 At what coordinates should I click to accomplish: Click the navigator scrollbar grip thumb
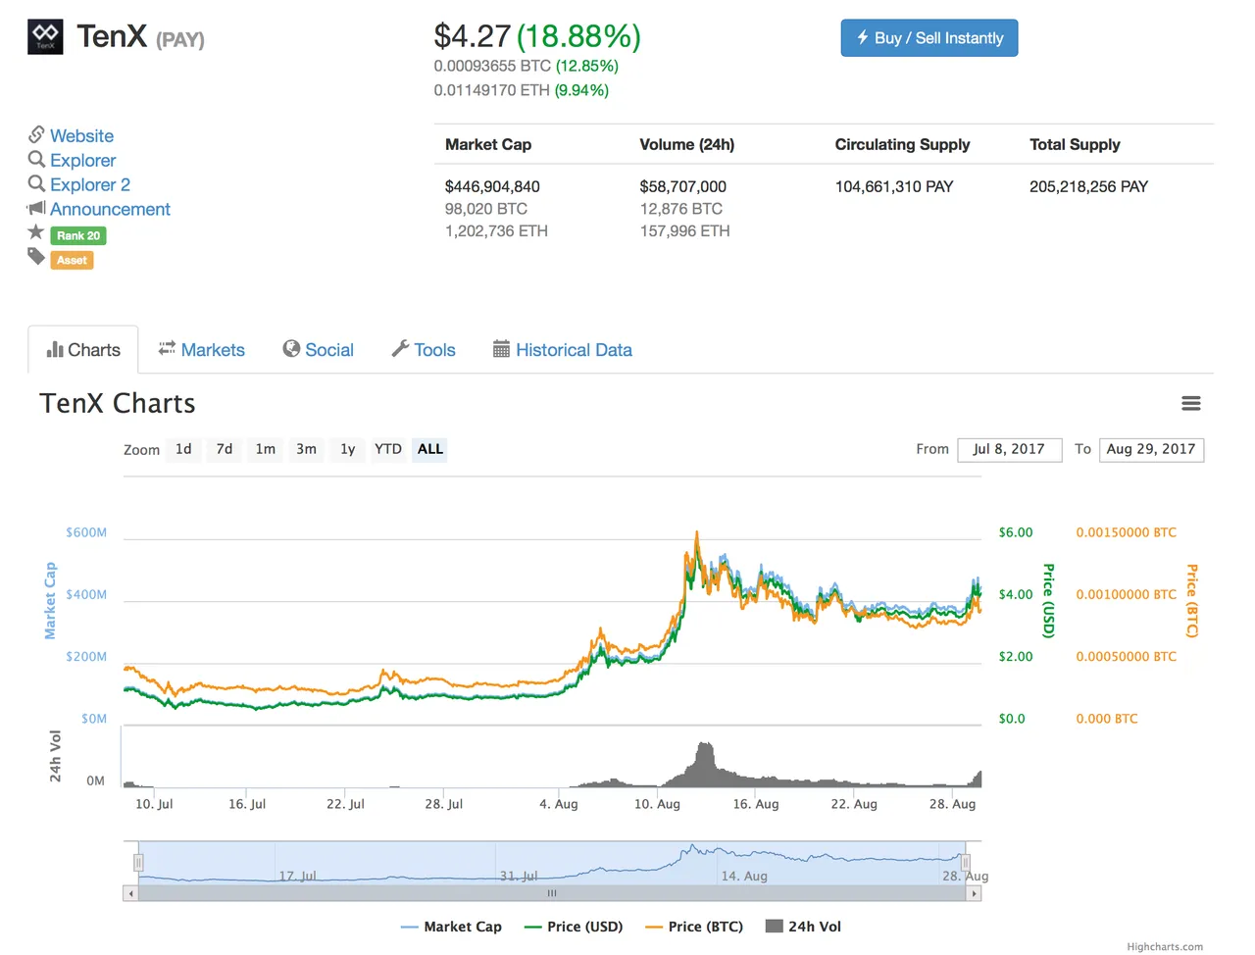(552, 893)
